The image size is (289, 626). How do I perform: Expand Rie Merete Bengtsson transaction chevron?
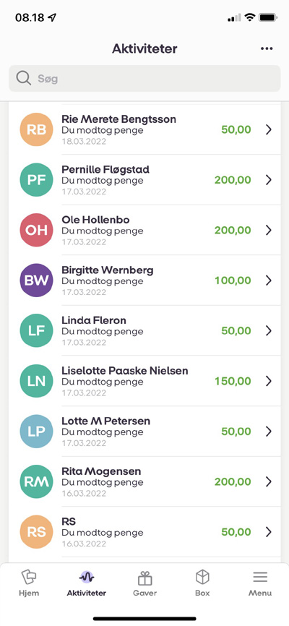(x=269, y=129)
